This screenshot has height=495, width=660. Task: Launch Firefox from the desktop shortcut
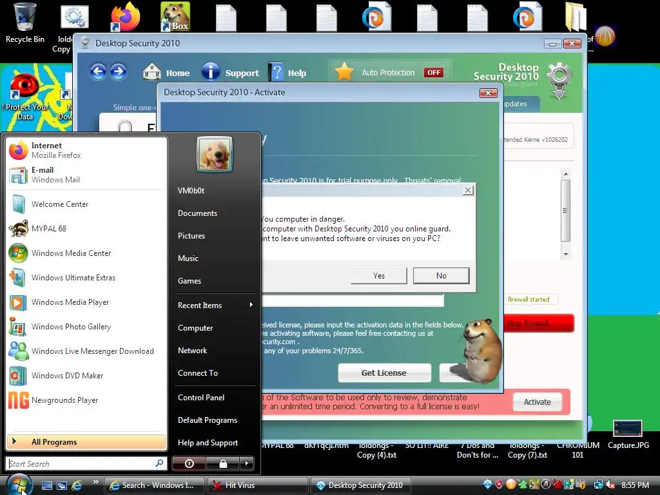tap(125, 17)
